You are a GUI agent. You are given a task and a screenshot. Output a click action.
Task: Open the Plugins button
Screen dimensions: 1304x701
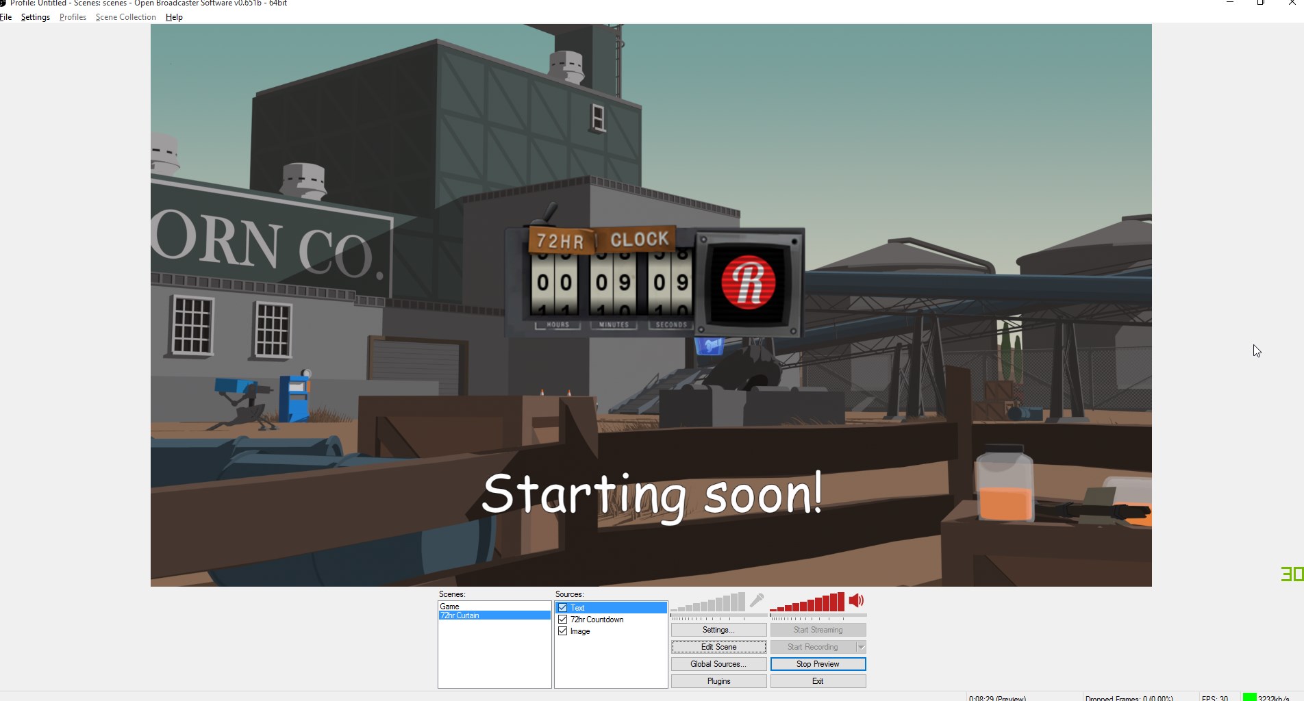coord(718,681)
